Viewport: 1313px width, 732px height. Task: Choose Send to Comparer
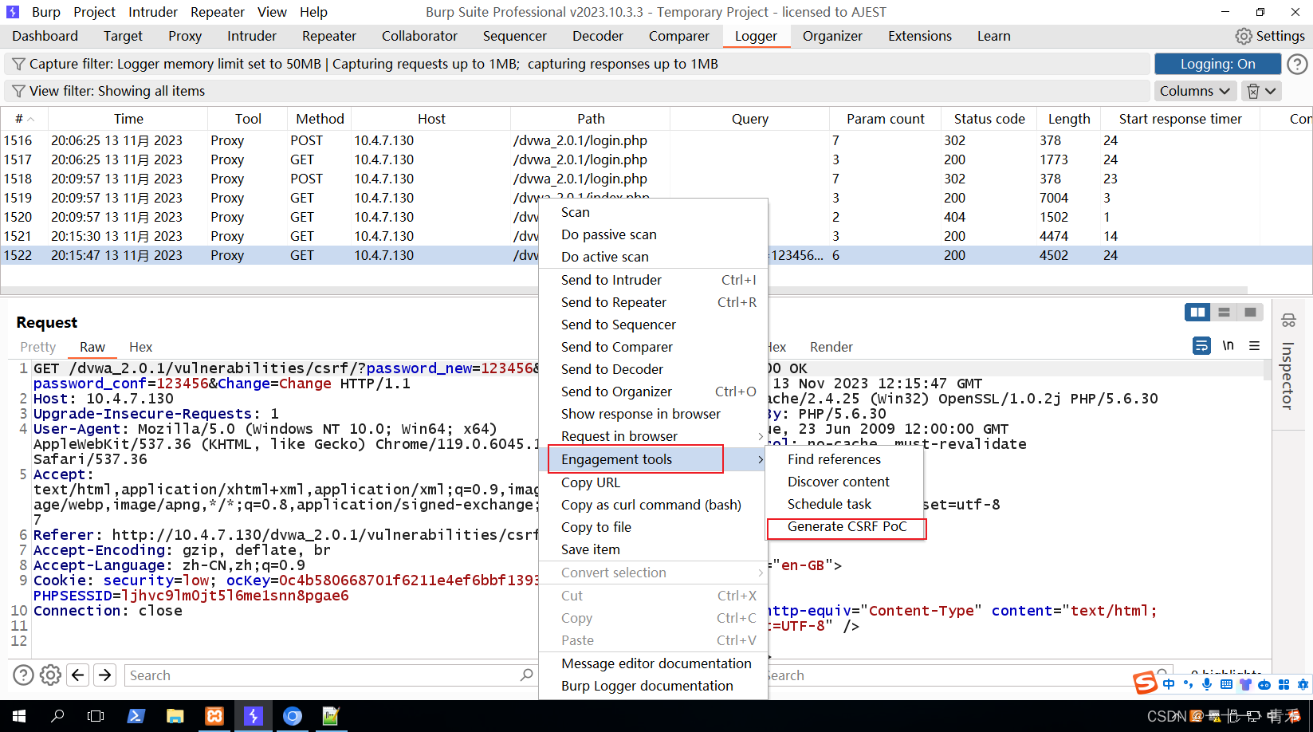[653, 347]
